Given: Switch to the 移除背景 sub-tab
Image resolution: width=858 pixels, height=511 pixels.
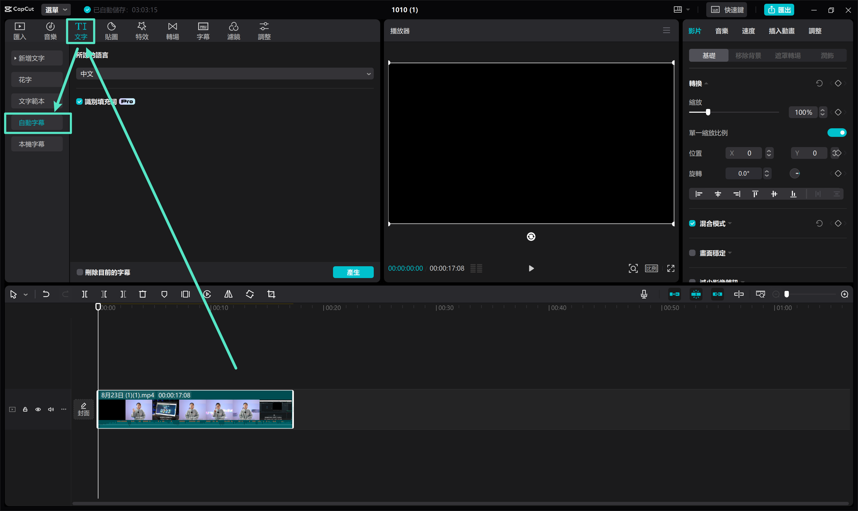Looking at the screenshot, I should tap(748, 56).
